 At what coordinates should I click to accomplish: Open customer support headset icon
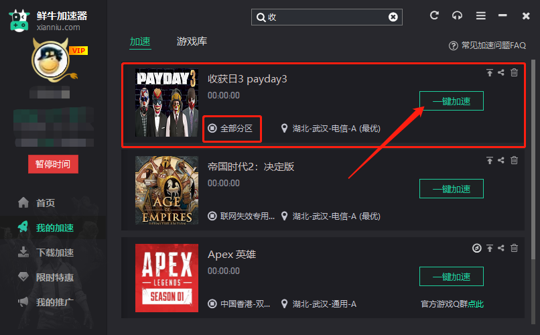click(x=457, y=15)
